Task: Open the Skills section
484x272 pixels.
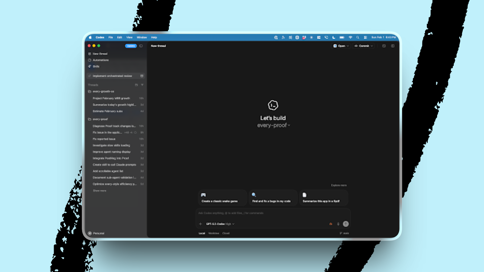Action: tap(96, 66)
